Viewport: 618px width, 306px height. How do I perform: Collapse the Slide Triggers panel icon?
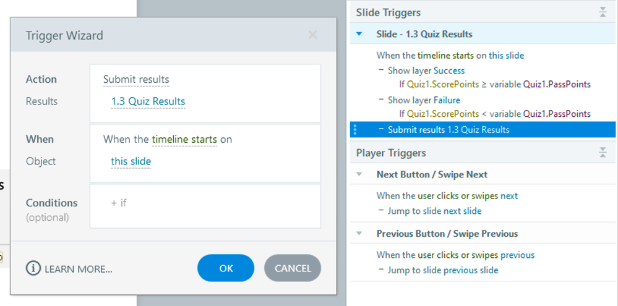(x=603, y=12)
